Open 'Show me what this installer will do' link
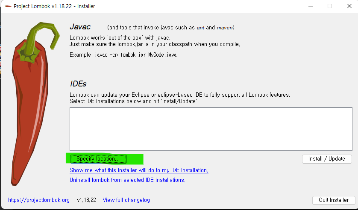Screen dimensions: 358x210 (x=139, y=170)
